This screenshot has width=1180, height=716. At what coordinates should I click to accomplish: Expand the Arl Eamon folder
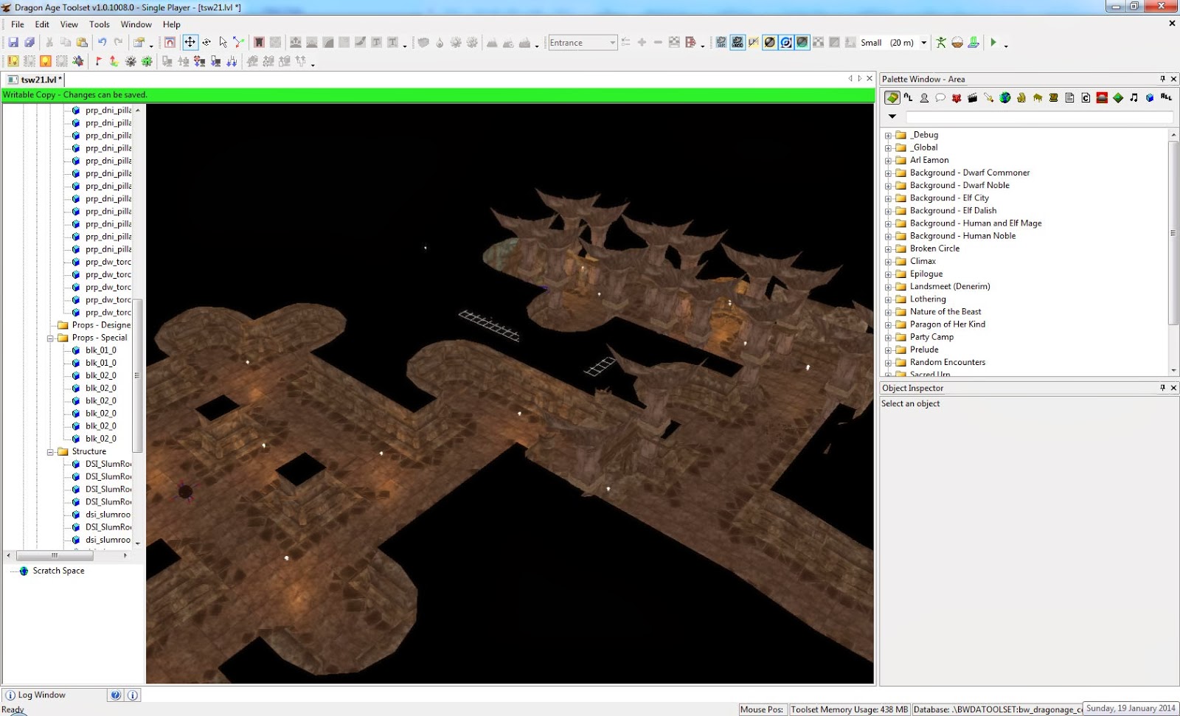click(888, 161)
